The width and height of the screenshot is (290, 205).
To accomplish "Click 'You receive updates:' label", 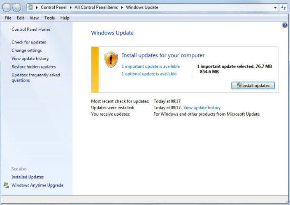I will 110,114.
